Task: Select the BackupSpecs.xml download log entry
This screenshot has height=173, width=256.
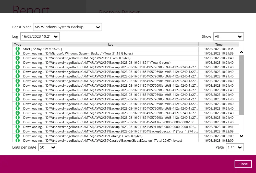Action: pyautogui.click(x=111, y=131)
